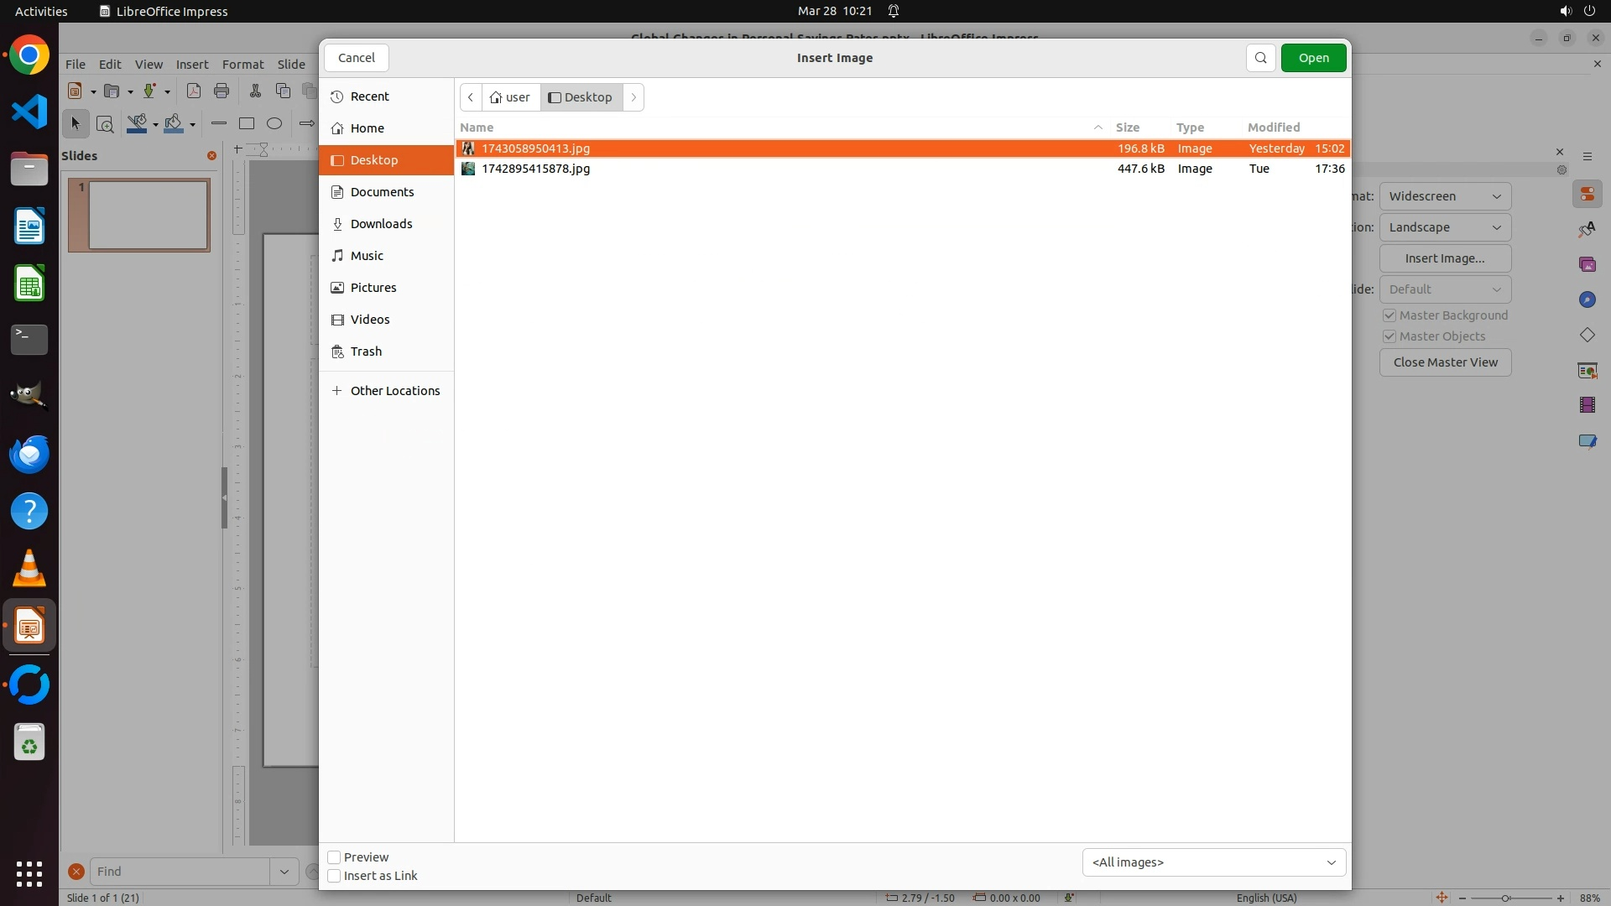The height and width of the screenshot is (906, 1611).
Task: Open Thunderbird from the dock
Action: click(x=29, y=455)
